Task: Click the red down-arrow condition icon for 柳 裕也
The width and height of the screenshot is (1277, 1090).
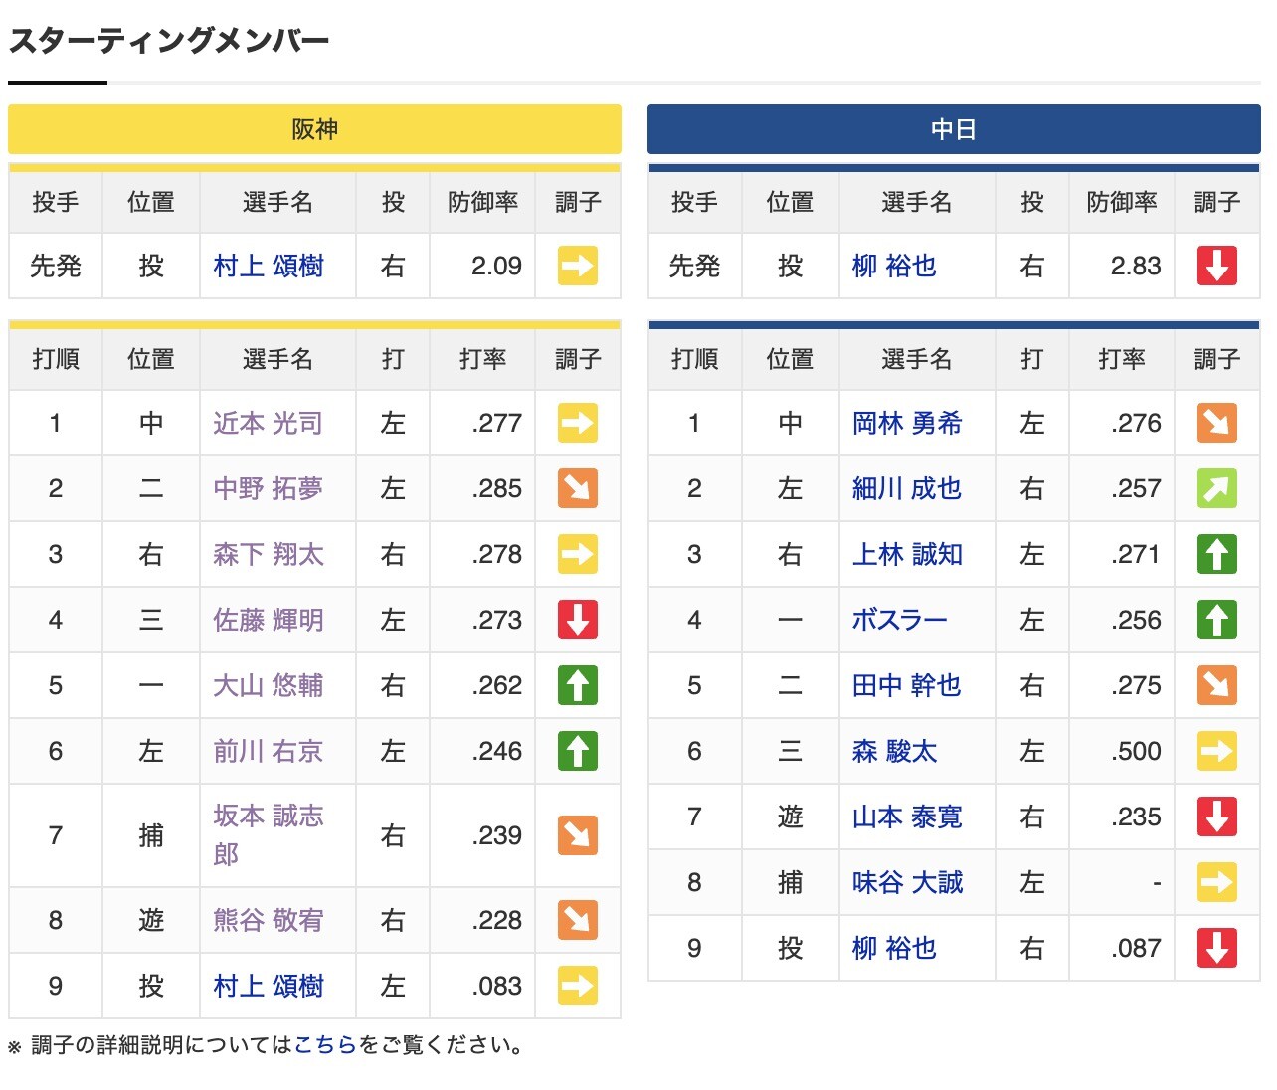Action: tap(1217, 266)
